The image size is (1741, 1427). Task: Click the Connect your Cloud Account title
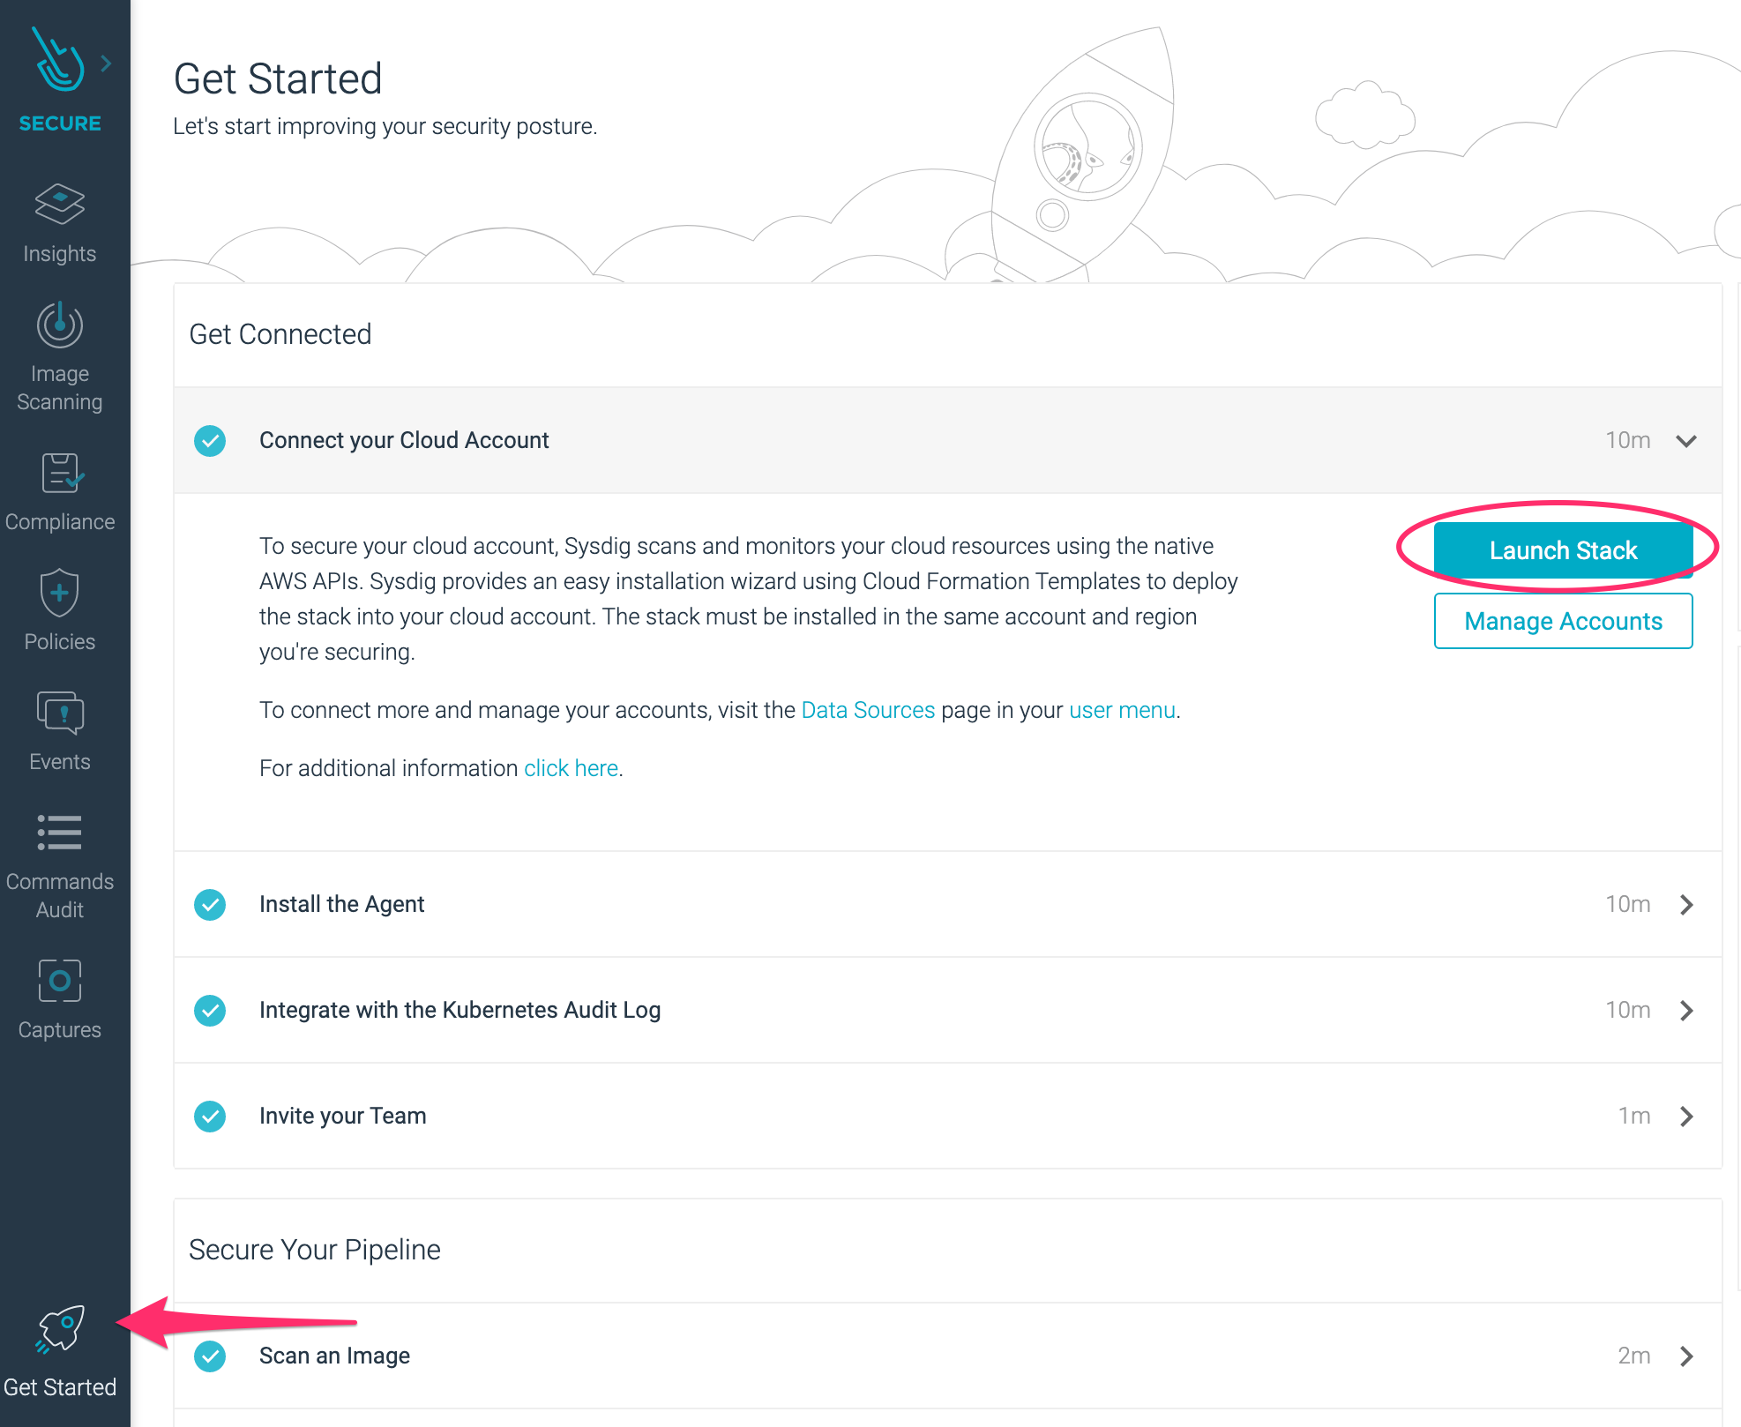(404, 440)
